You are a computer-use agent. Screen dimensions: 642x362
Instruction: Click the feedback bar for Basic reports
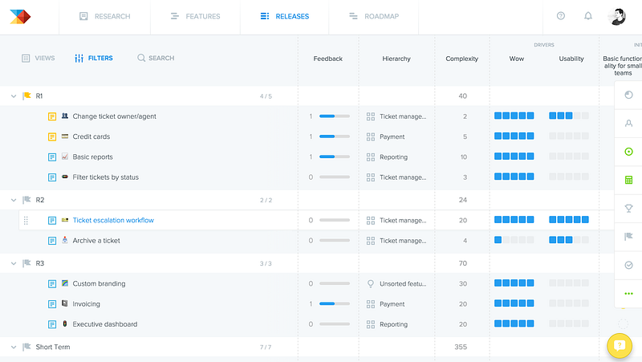pos(335,157)
